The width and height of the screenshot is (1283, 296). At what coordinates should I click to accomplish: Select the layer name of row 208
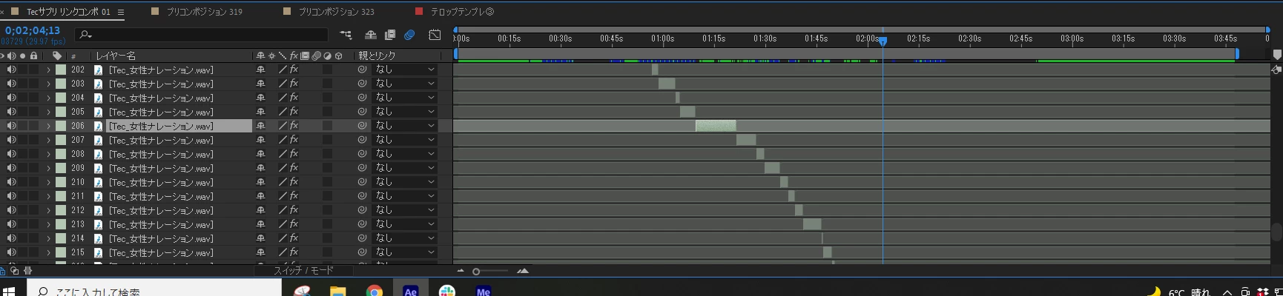(161, 154)
